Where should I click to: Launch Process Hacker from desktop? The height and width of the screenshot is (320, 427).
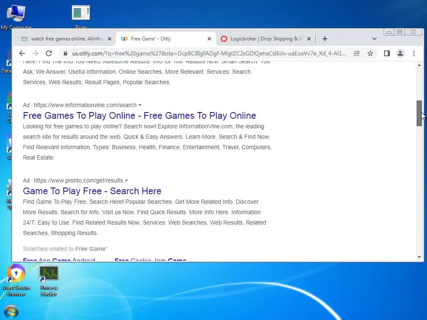tap(48, 281)
